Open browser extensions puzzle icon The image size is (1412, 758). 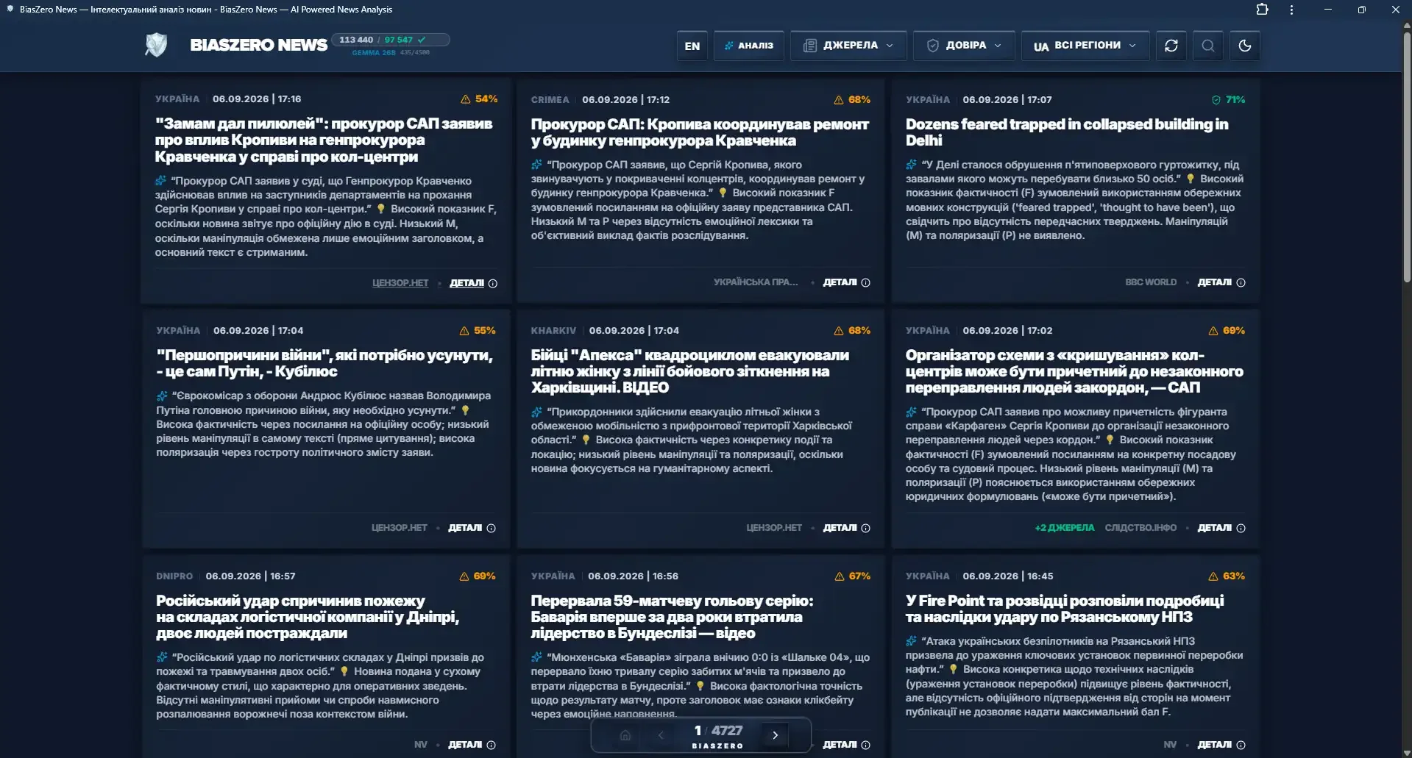click(1262, 10)
